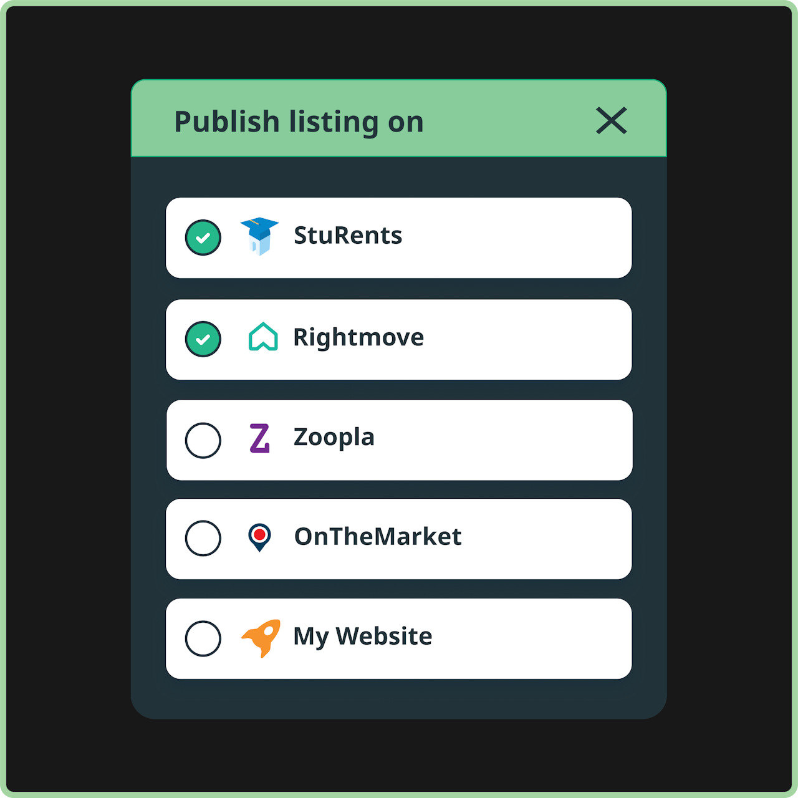This screenshot has width=798, height=798.
Task: Select the My Website checkbox
Action: [x=203, y=638]
